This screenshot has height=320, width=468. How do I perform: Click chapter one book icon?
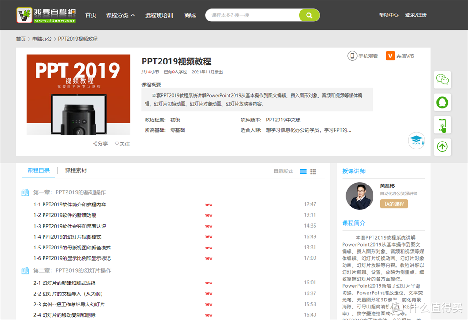coord(25,192)
